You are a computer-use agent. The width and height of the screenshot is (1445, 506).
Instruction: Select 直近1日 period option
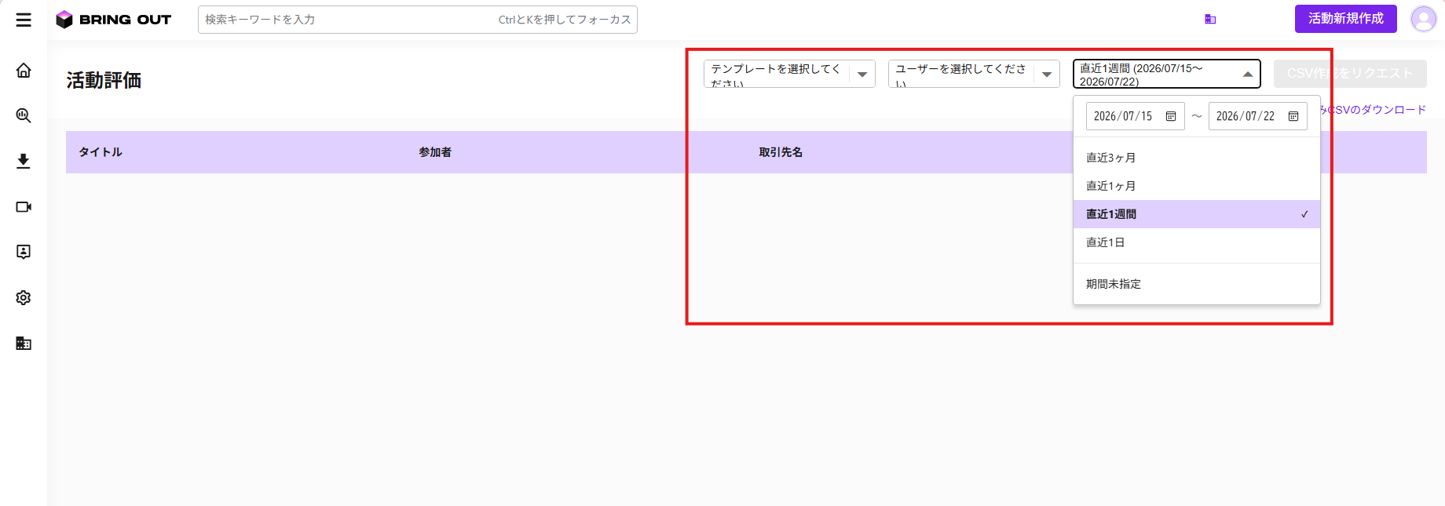1197,242
